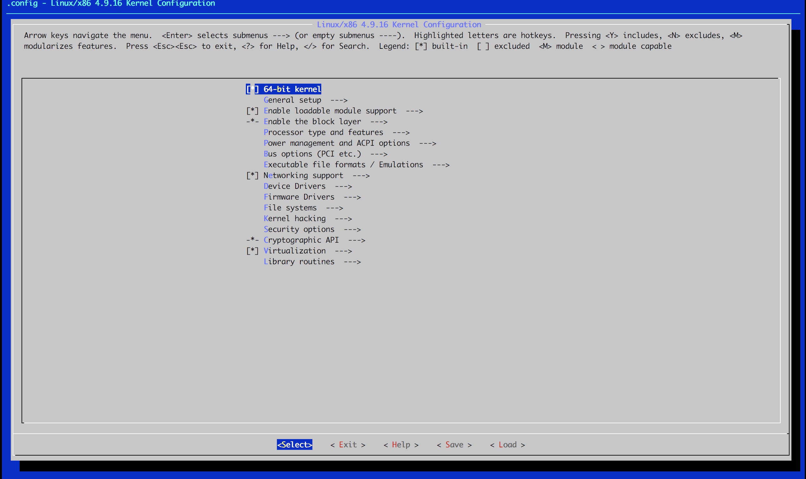Open the File systems submenu
The height and width of the screenshot is (479, 806).
point(304,208)
